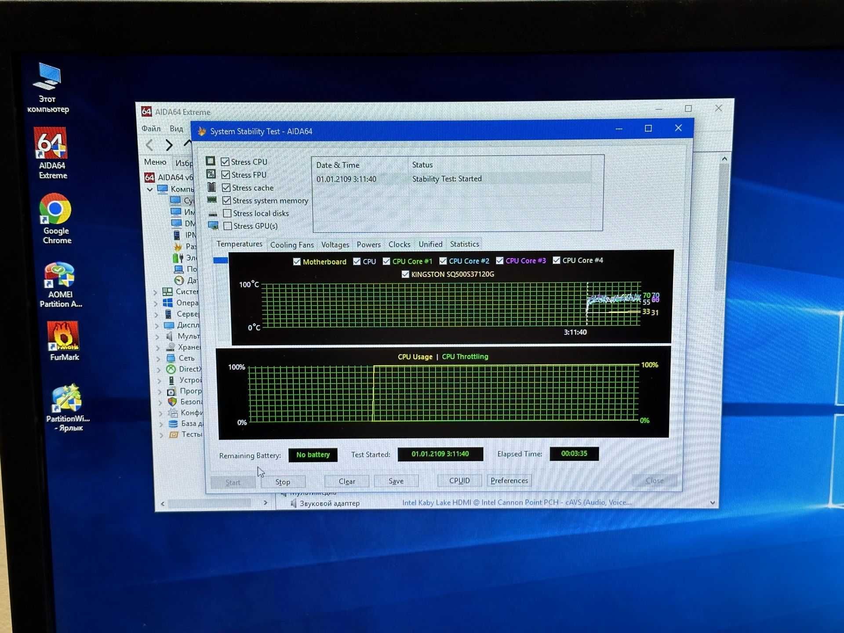Click the left pane horizontal scrollbar

[209, 503]
